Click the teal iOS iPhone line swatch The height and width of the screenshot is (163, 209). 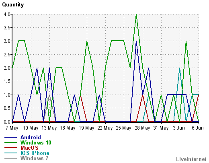pos(10,153)
